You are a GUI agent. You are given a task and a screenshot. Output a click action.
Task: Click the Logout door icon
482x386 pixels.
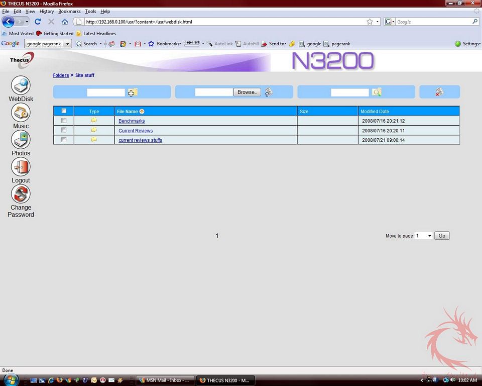click(x=21, y=166)
